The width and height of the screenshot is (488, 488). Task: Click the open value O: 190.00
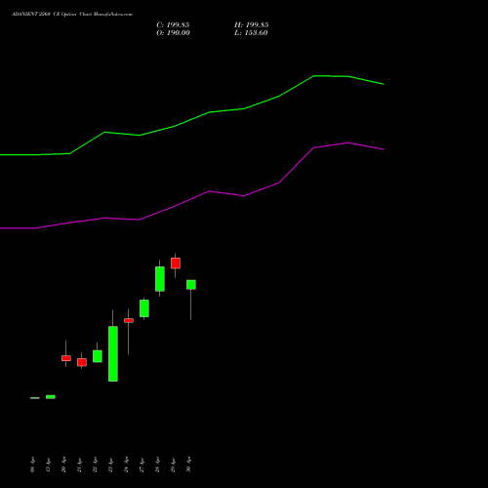pyautogui.click(x=173, y=33)
